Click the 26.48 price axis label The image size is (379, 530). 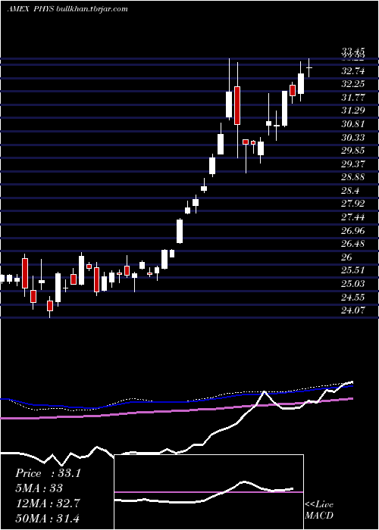[353, 244]
